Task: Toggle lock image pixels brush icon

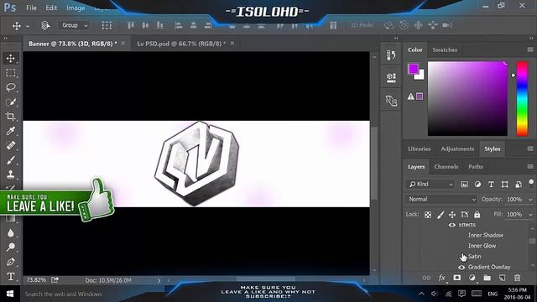Action: point(441,215)
